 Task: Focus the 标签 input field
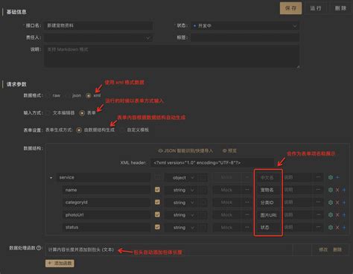[x=245, y=38]
